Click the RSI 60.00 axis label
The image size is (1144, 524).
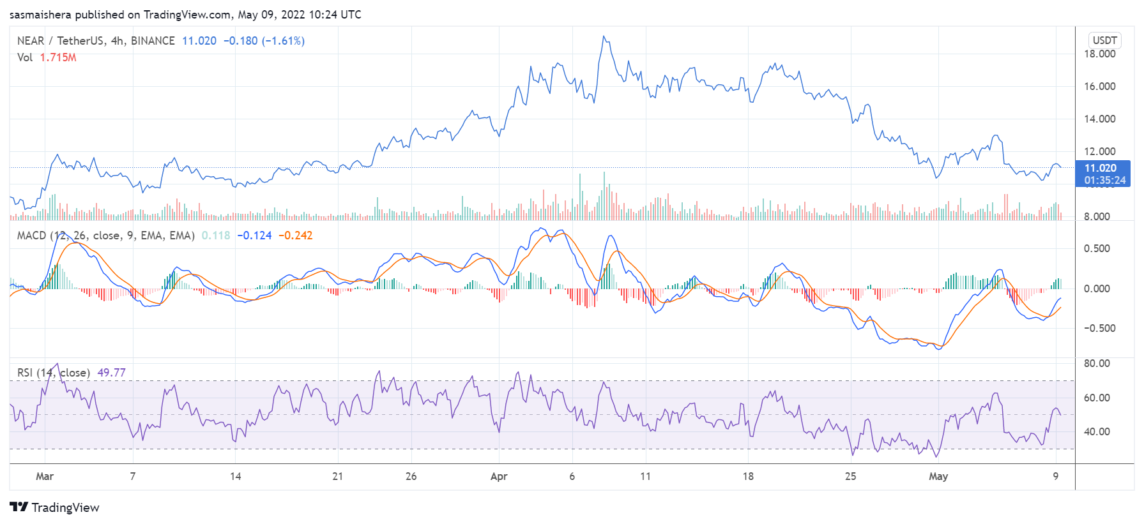click(x=1097, y=398)
